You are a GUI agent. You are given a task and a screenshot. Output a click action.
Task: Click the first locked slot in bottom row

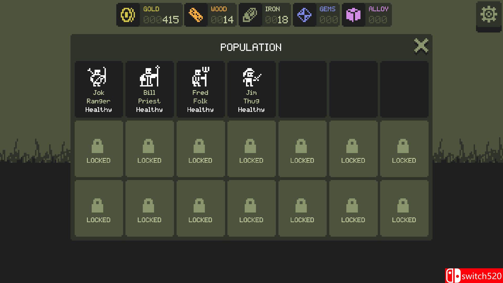coord(99,208)
